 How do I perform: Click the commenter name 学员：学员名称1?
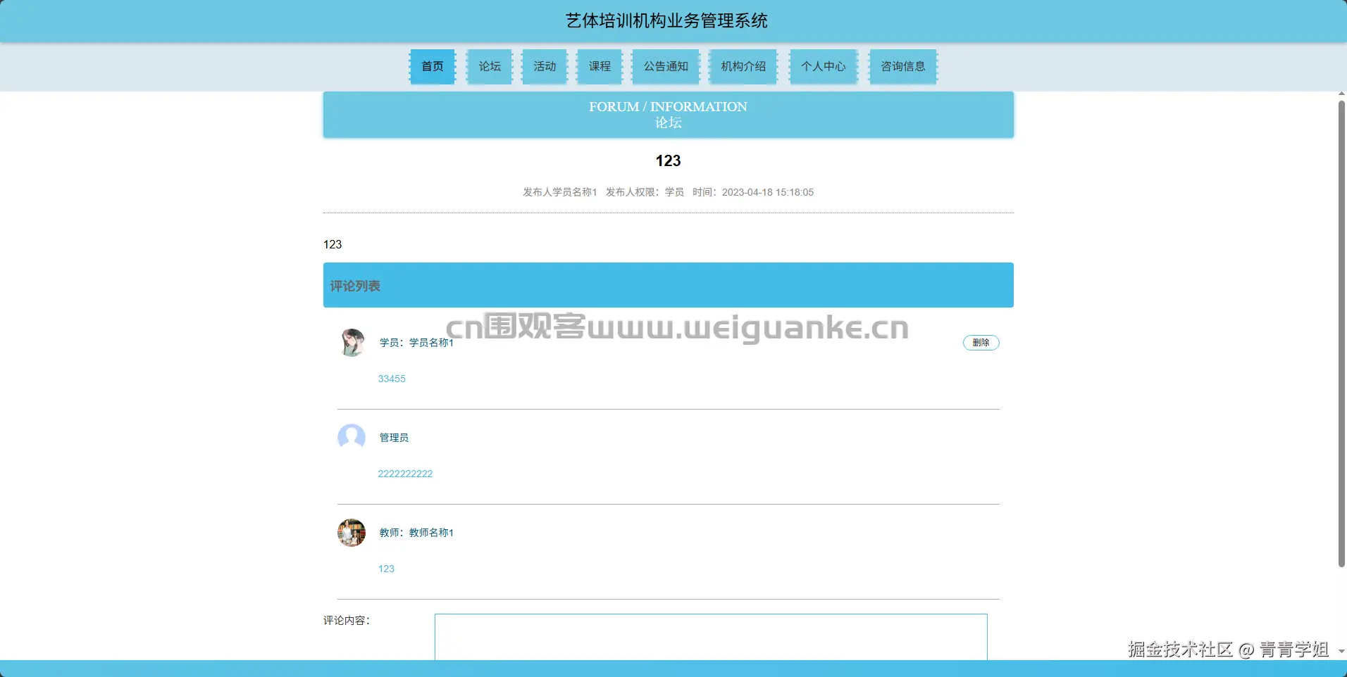pyautogui.click(x=416, y=343)
